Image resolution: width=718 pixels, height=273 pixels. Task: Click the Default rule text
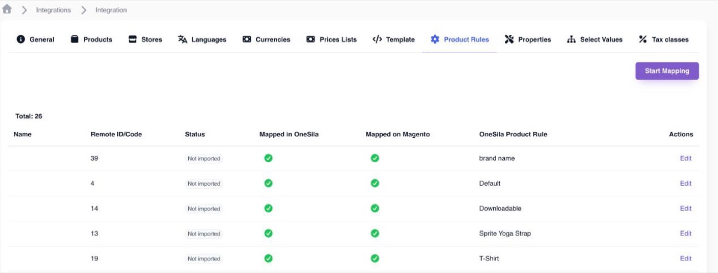pyautogui.click(x=490, y=183)
